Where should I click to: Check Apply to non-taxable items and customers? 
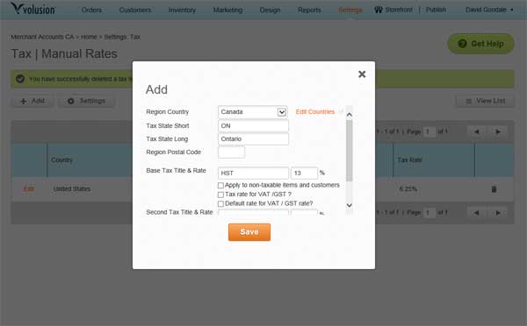(220, 185)
